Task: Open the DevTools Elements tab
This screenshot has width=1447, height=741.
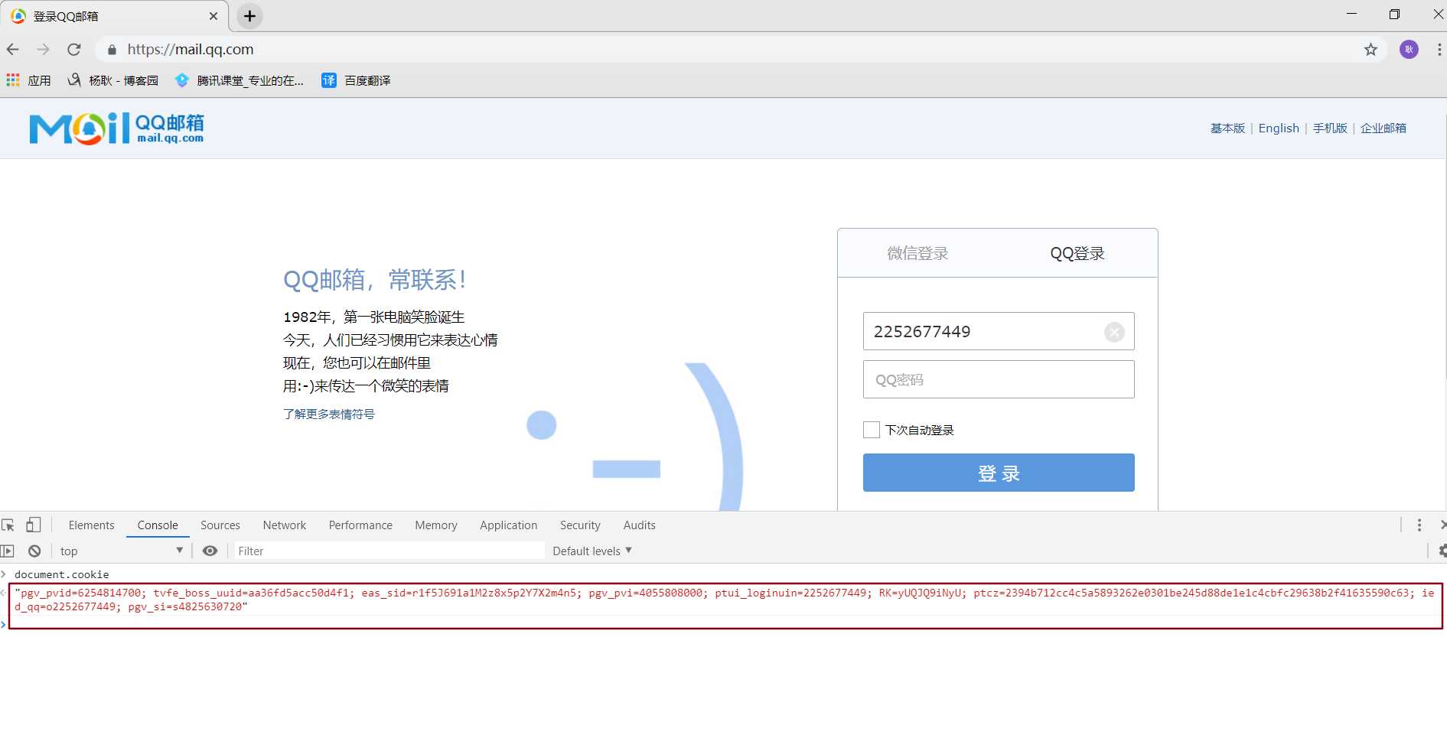Action: tap(91, 525)
